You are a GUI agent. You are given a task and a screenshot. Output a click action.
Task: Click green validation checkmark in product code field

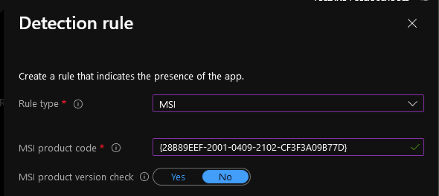click(x=415, y=147)
